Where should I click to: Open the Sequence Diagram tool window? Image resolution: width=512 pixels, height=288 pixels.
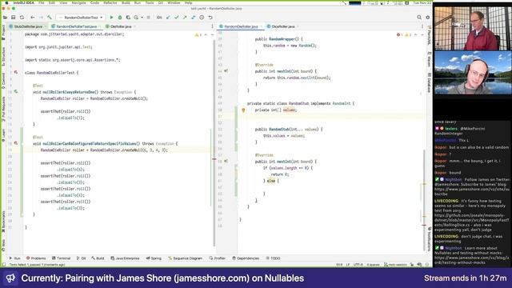click(185, 258)
